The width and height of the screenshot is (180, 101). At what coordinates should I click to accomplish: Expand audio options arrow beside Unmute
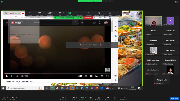7,98
